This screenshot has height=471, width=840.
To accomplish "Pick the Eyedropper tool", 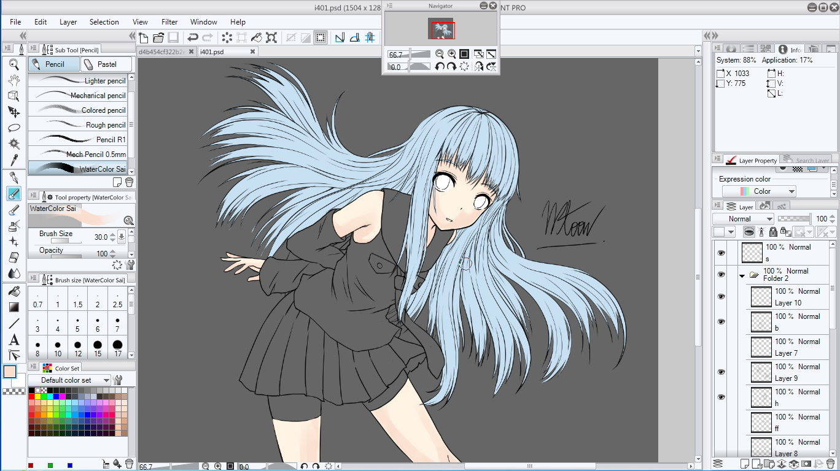I will pos(14,160).
